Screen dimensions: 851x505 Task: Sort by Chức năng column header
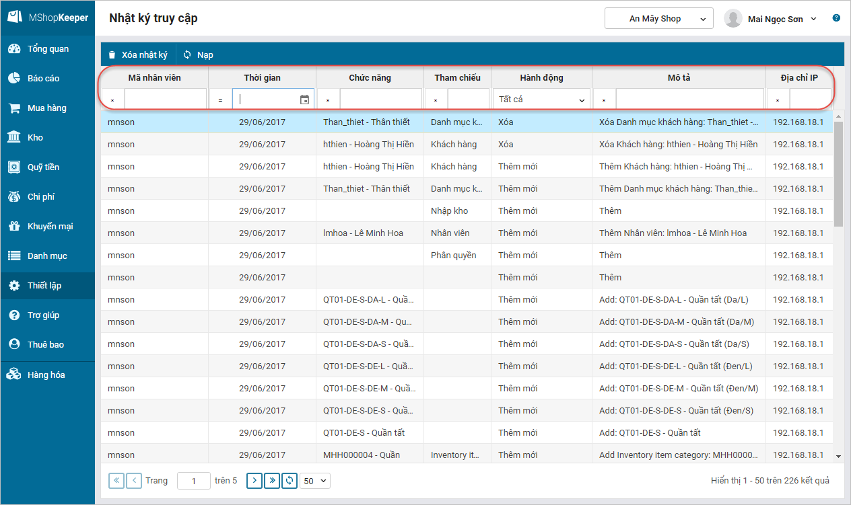coord(370,77)
